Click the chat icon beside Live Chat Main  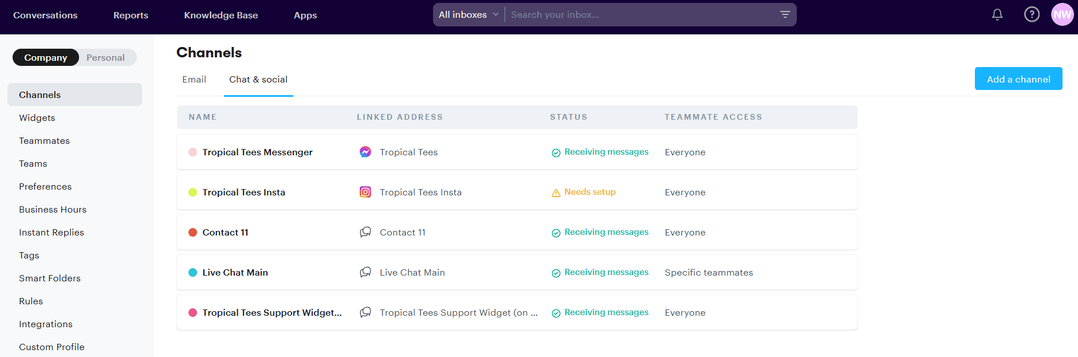(x=365, y=272)
